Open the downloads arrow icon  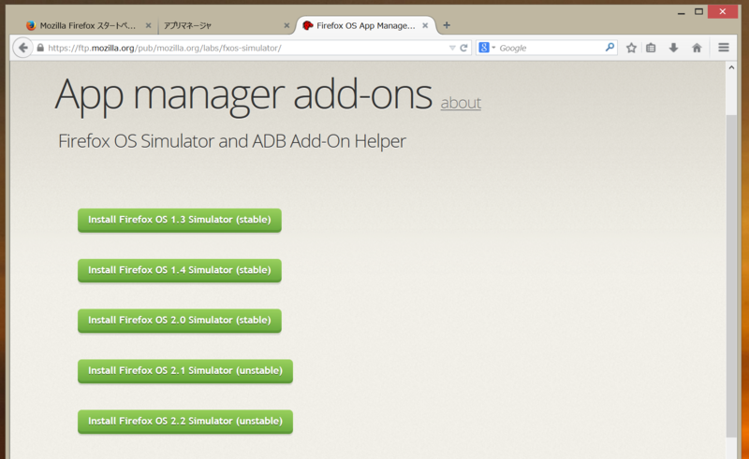(x=673, y=48)
